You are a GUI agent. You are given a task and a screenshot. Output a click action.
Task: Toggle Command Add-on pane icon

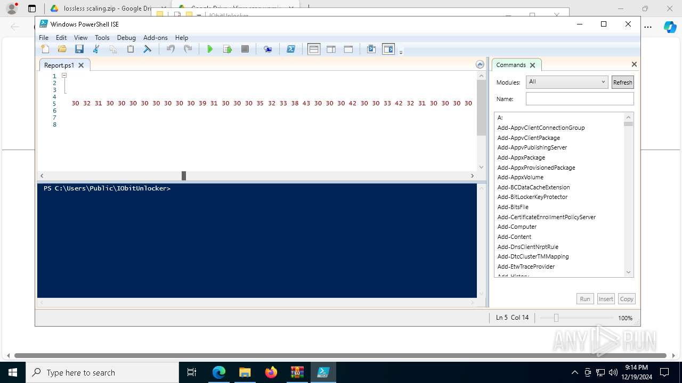[x=388, y=49]
